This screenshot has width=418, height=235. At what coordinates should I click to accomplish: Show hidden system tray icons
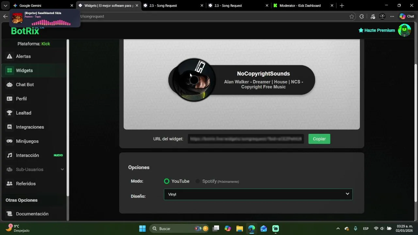(x=338, y=228)
